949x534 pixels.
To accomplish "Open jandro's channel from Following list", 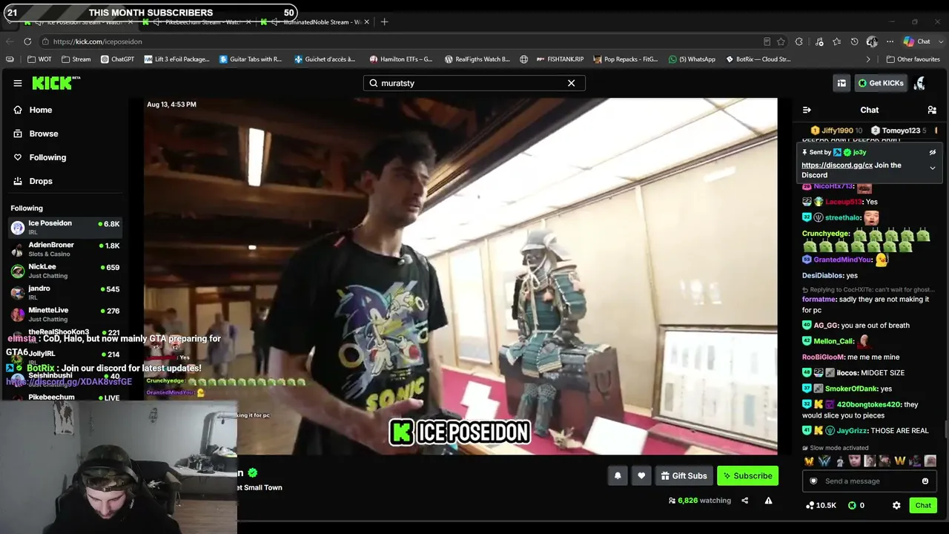I will click(x=65, y=292).
